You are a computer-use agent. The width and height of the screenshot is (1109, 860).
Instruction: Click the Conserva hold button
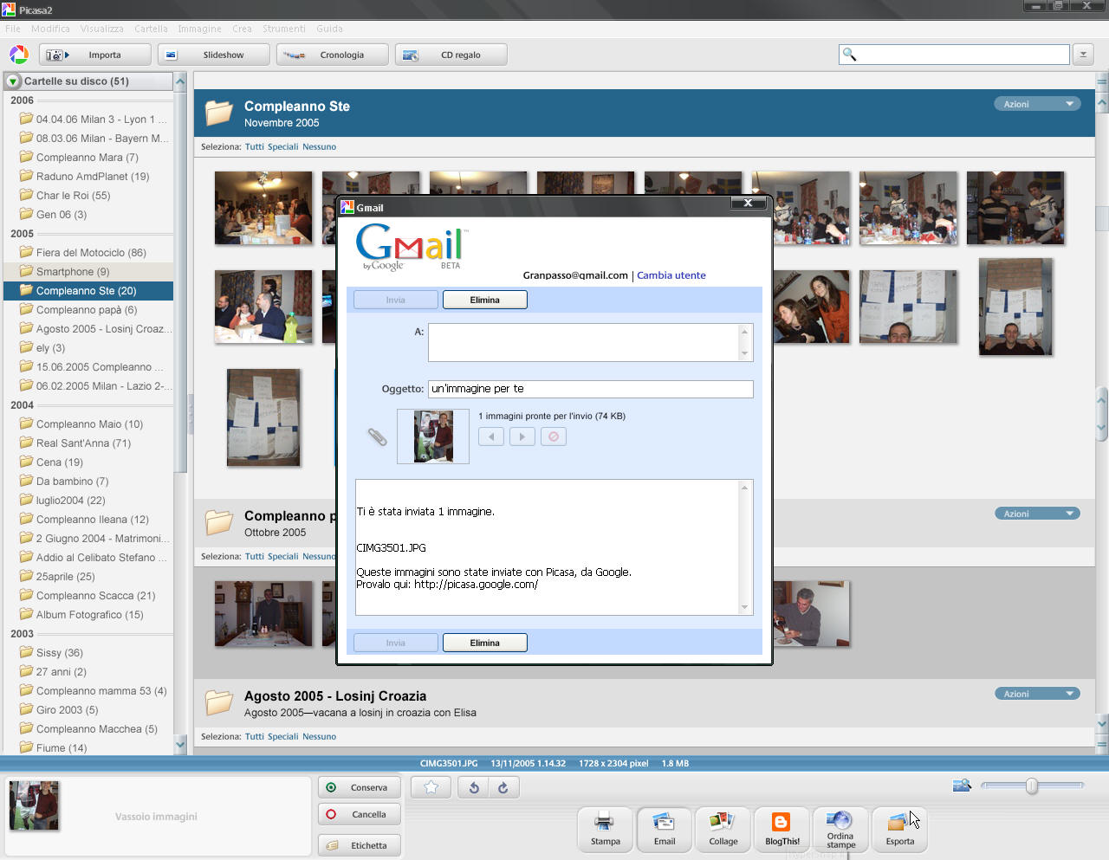point(360,787)
